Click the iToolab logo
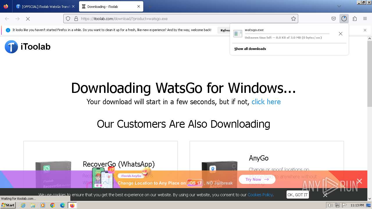 28,46
